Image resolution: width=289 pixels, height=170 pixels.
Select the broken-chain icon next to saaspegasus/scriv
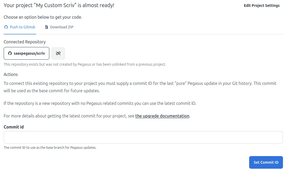[58, 53]
